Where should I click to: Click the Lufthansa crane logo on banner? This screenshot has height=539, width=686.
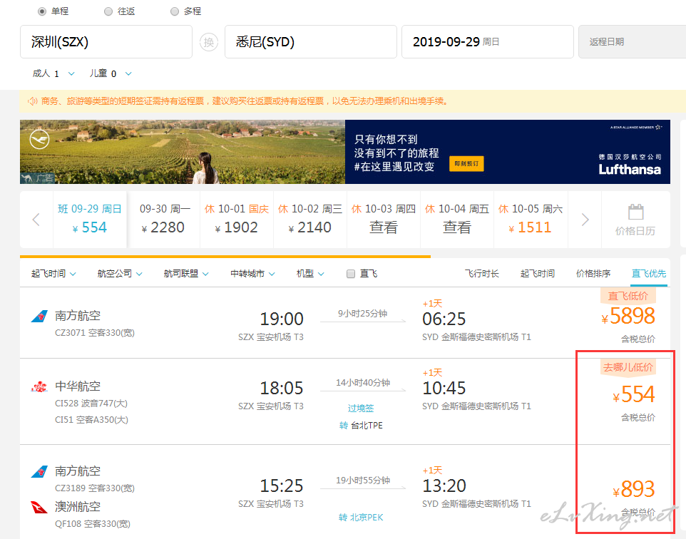[39, 140]
